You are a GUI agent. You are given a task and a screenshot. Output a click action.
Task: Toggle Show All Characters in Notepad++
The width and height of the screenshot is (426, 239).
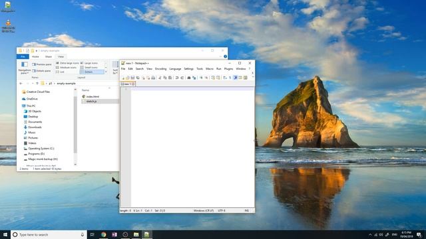coord(230,78)
